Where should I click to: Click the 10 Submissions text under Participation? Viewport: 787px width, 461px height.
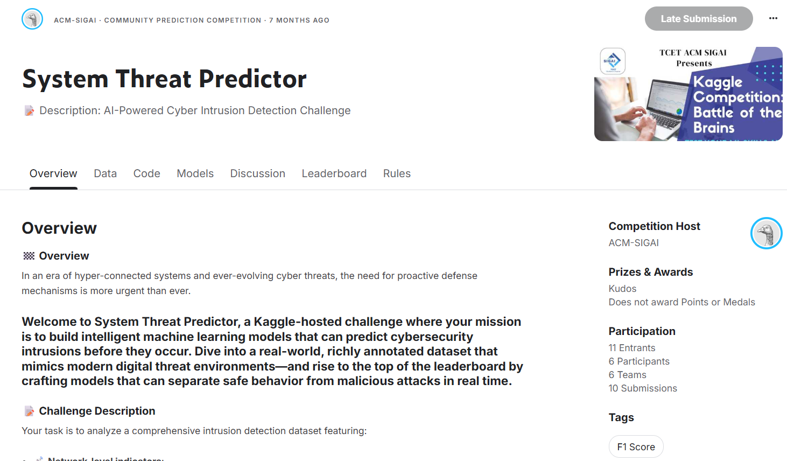coord(642,388)
